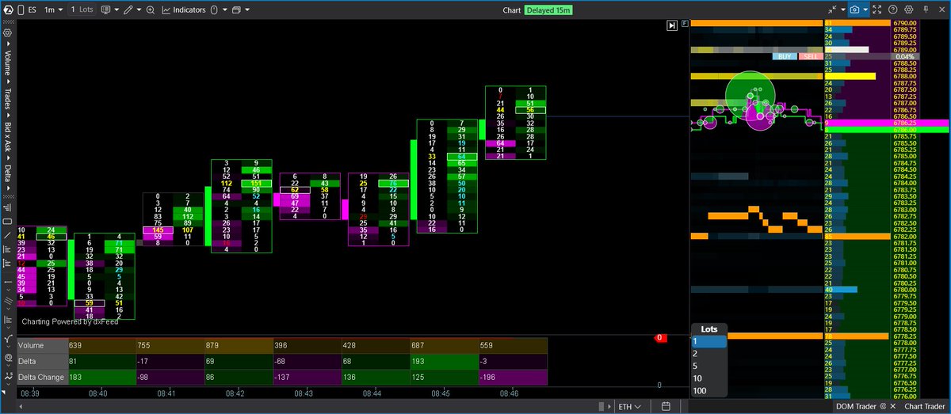Click the chart display monitor icon
This screenshot has height=414, width=951.
[105, 10]
